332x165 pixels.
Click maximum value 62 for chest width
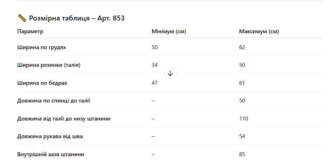pos(242,47)
